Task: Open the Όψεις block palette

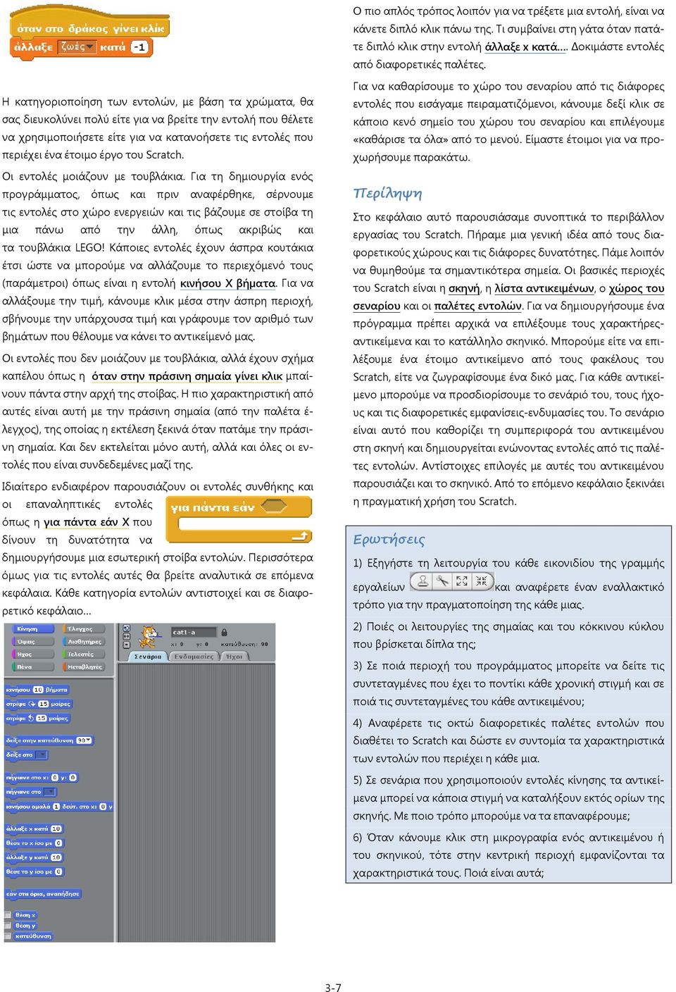Action: coord(32,642)
